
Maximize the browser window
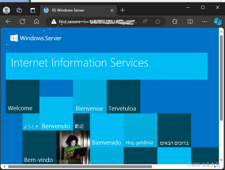click(x=203, y=7)
